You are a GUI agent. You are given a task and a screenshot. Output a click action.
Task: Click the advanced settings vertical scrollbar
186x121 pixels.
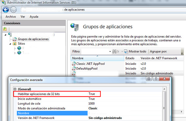(x=164, y=105)
